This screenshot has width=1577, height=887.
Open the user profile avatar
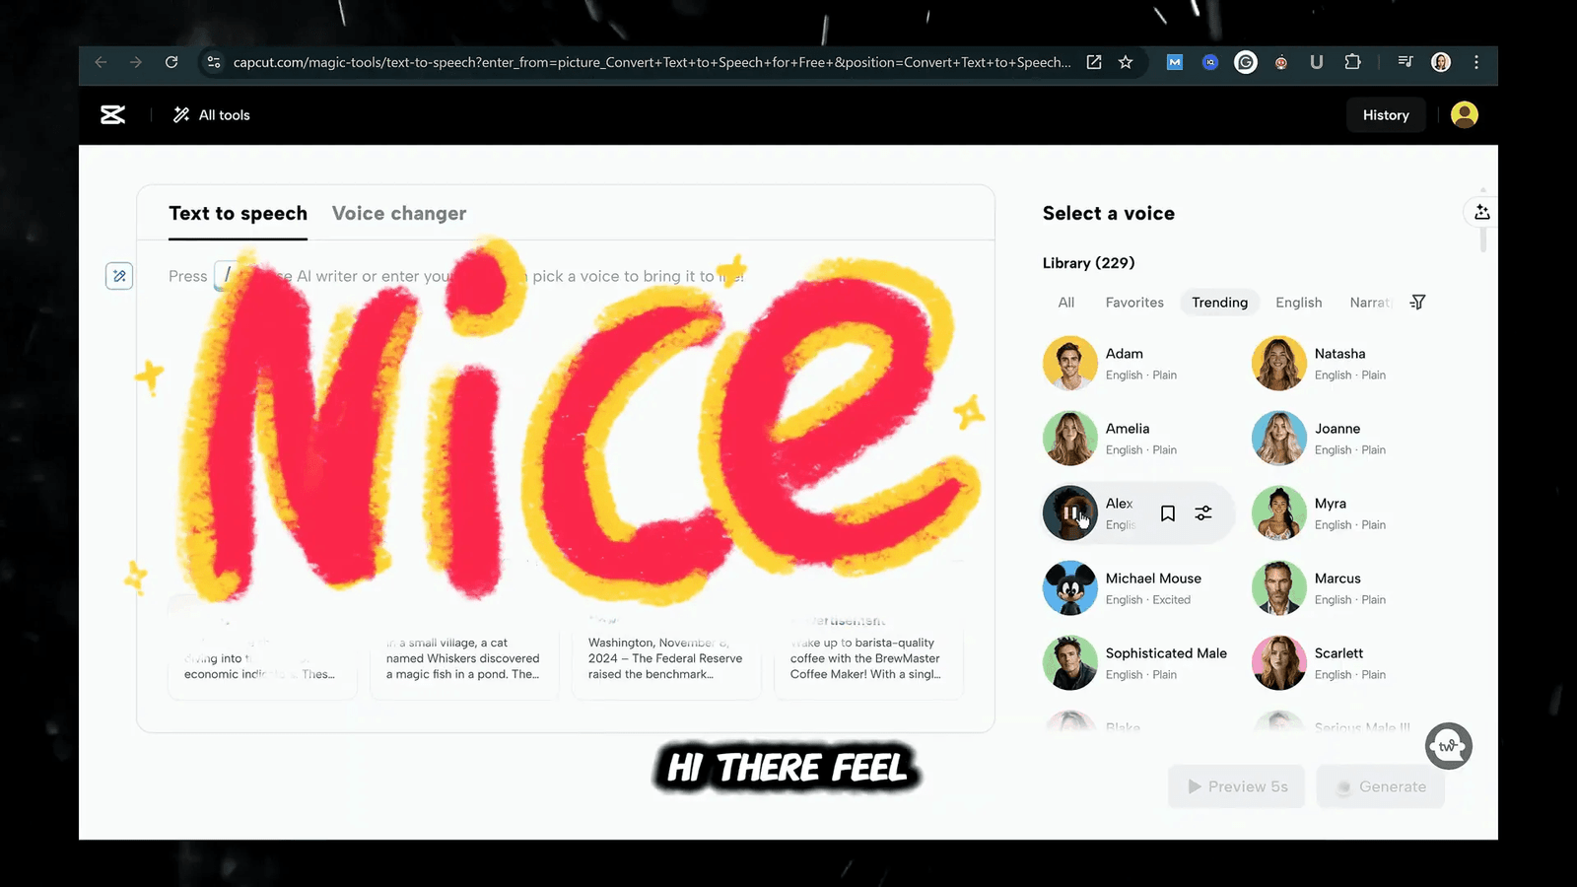point(1465,115)
